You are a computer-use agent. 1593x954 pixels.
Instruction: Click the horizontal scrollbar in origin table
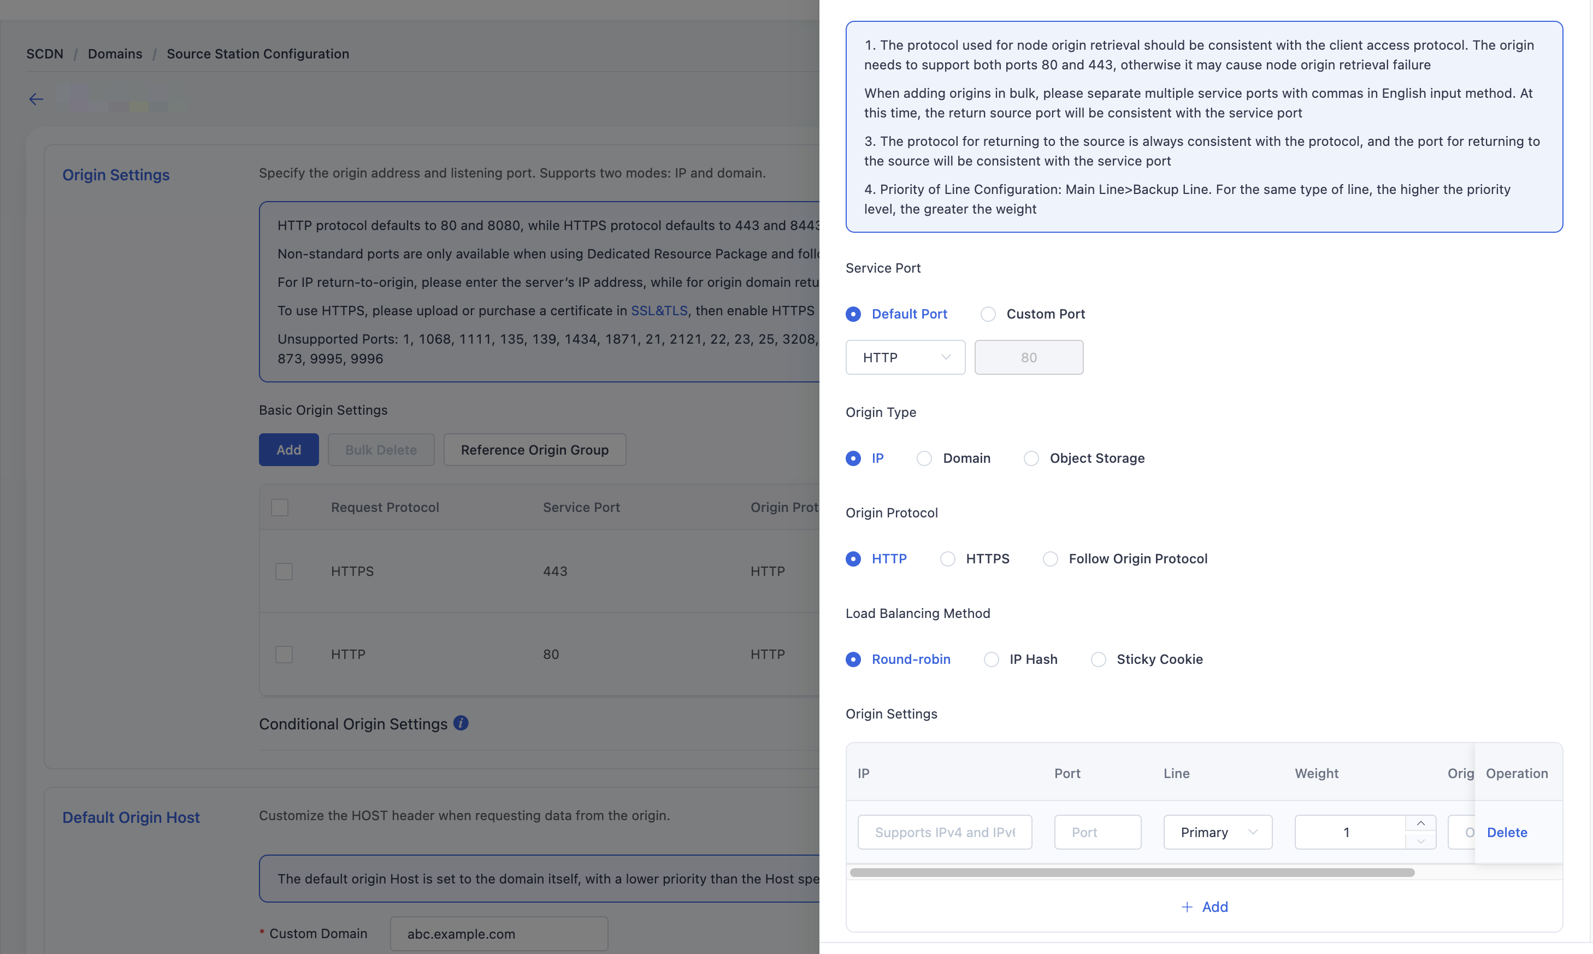coord(1132,873)
